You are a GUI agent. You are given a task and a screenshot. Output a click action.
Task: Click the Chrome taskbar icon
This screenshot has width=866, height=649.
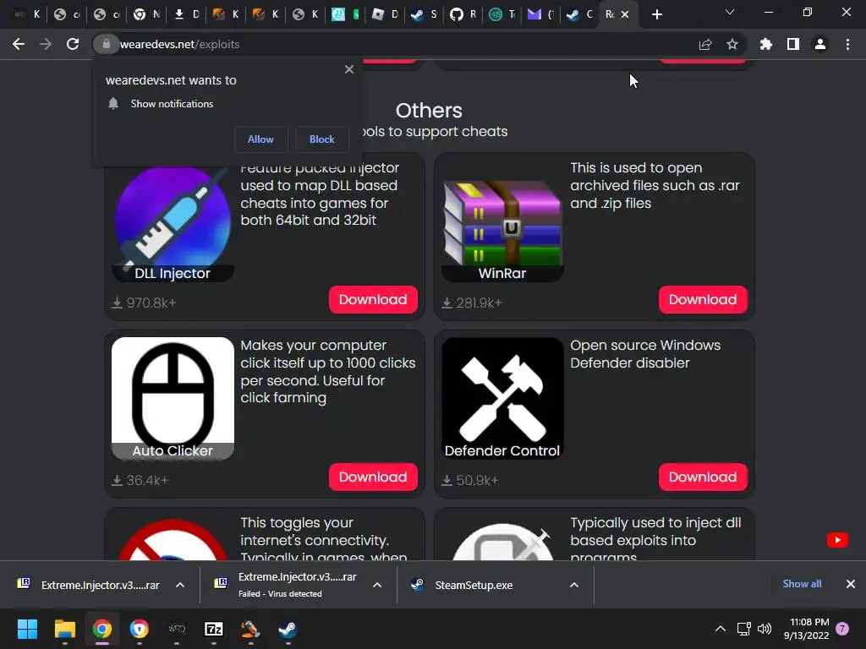point(102,629)
